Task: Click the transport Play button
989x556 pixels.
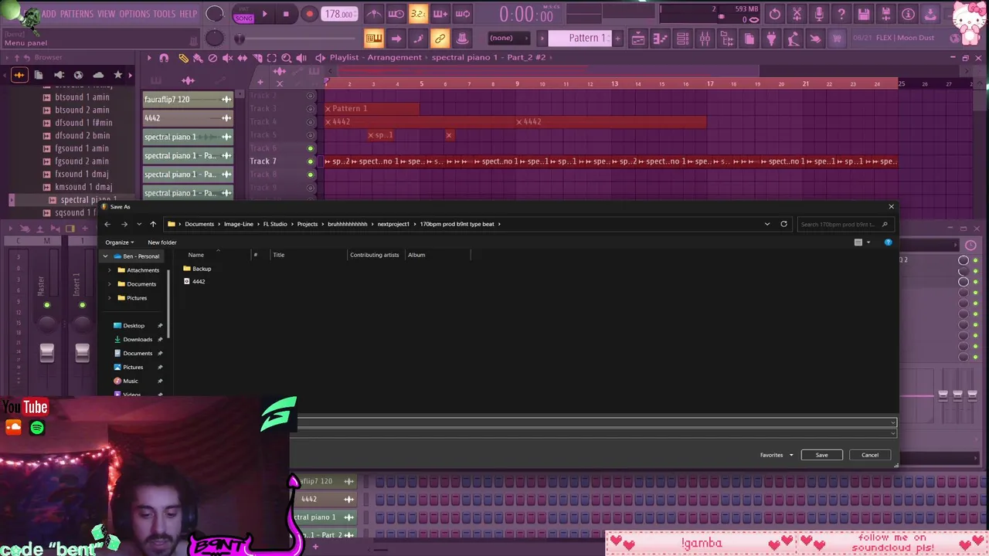Action: pos(264,14)
